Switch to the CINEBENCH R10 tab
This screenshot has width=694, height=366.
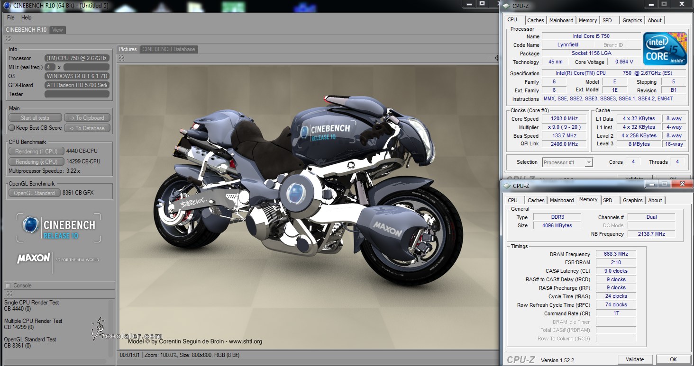point(26,30)
